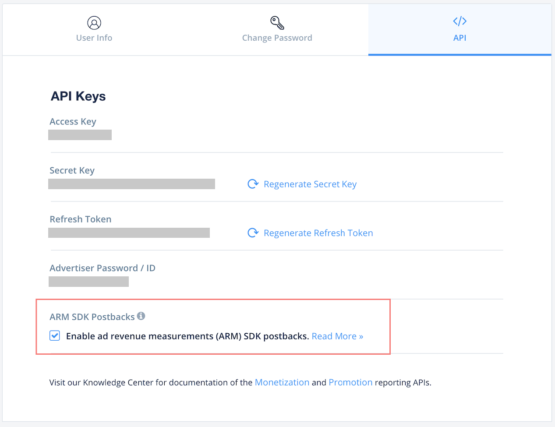Click the Access Key label
This screenshot has height=427, width=555.
coord(73,122)
